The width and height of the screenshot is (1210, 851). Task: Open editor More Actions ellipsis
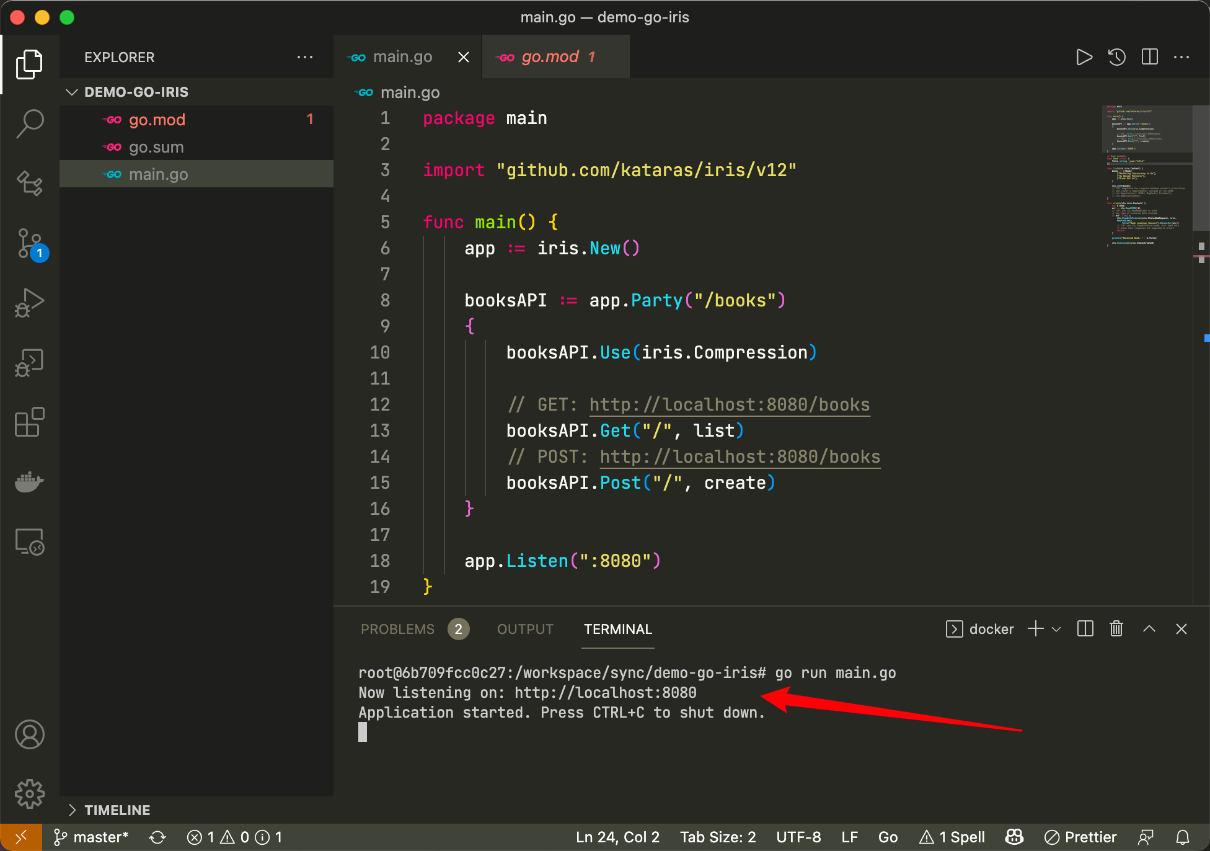[x=1181, y=57]
